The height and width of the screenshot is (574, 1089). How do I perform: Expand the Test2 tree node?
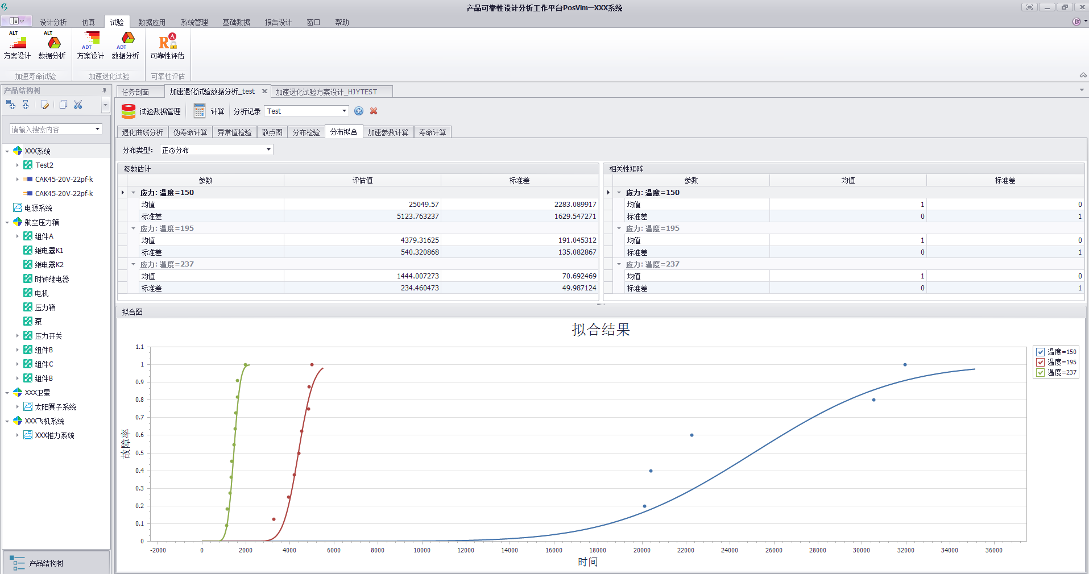point(17,165)
